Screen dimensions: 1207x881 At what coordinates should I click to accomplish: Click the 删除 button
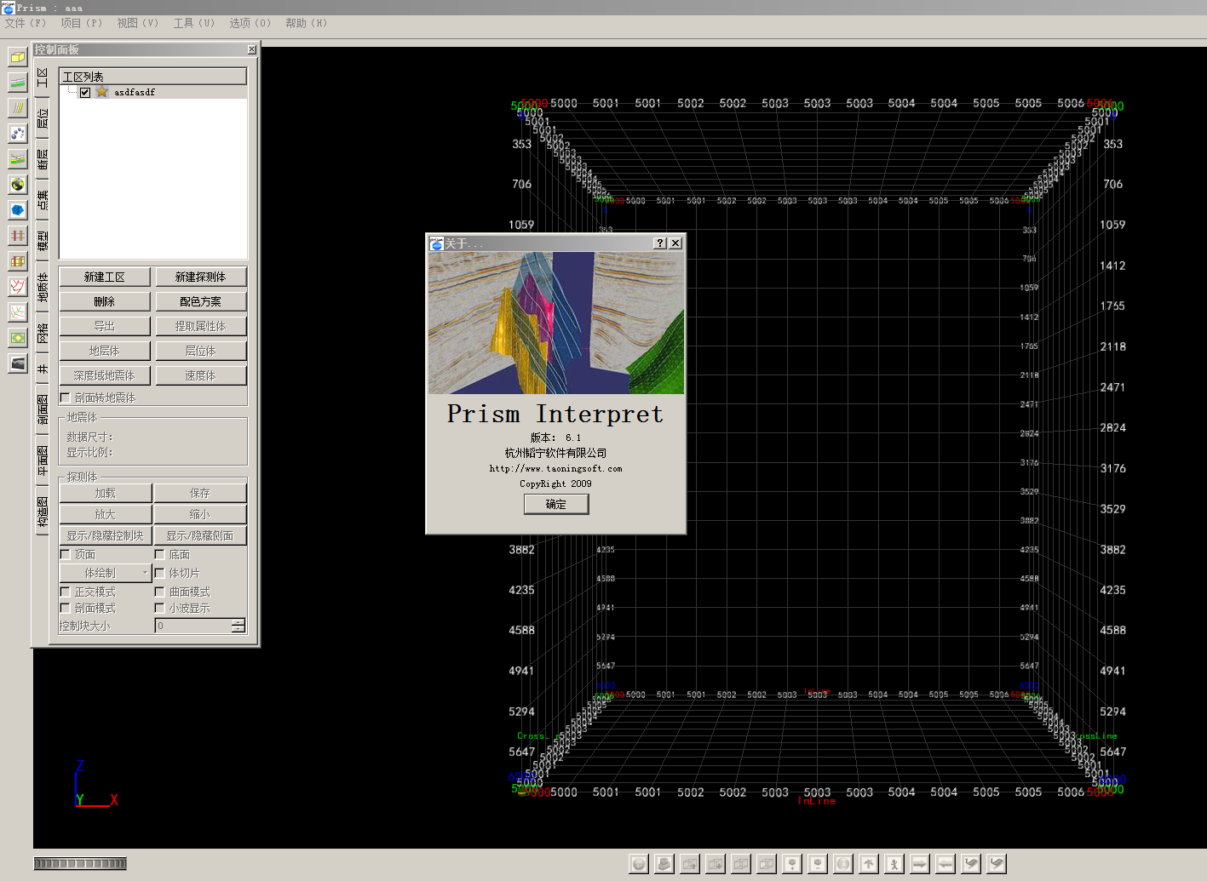(x=105, y=301)
